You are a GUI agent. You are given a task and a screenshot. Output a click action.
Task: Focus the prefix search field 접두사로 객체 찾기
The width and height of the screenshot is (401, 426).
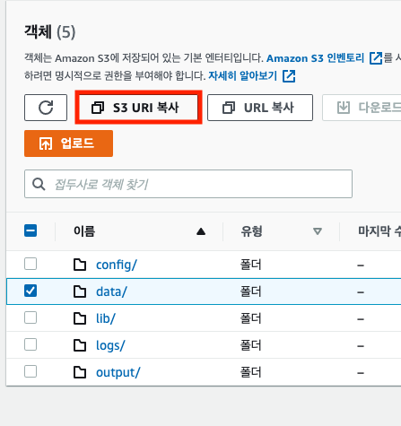[x=188, y=184]
